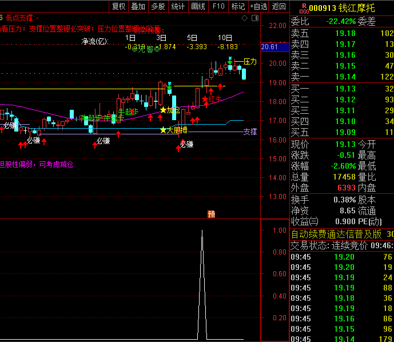Click the R margin-trading badge icon
This screenshot has height=342, width=394.
[x=304, y=8]
